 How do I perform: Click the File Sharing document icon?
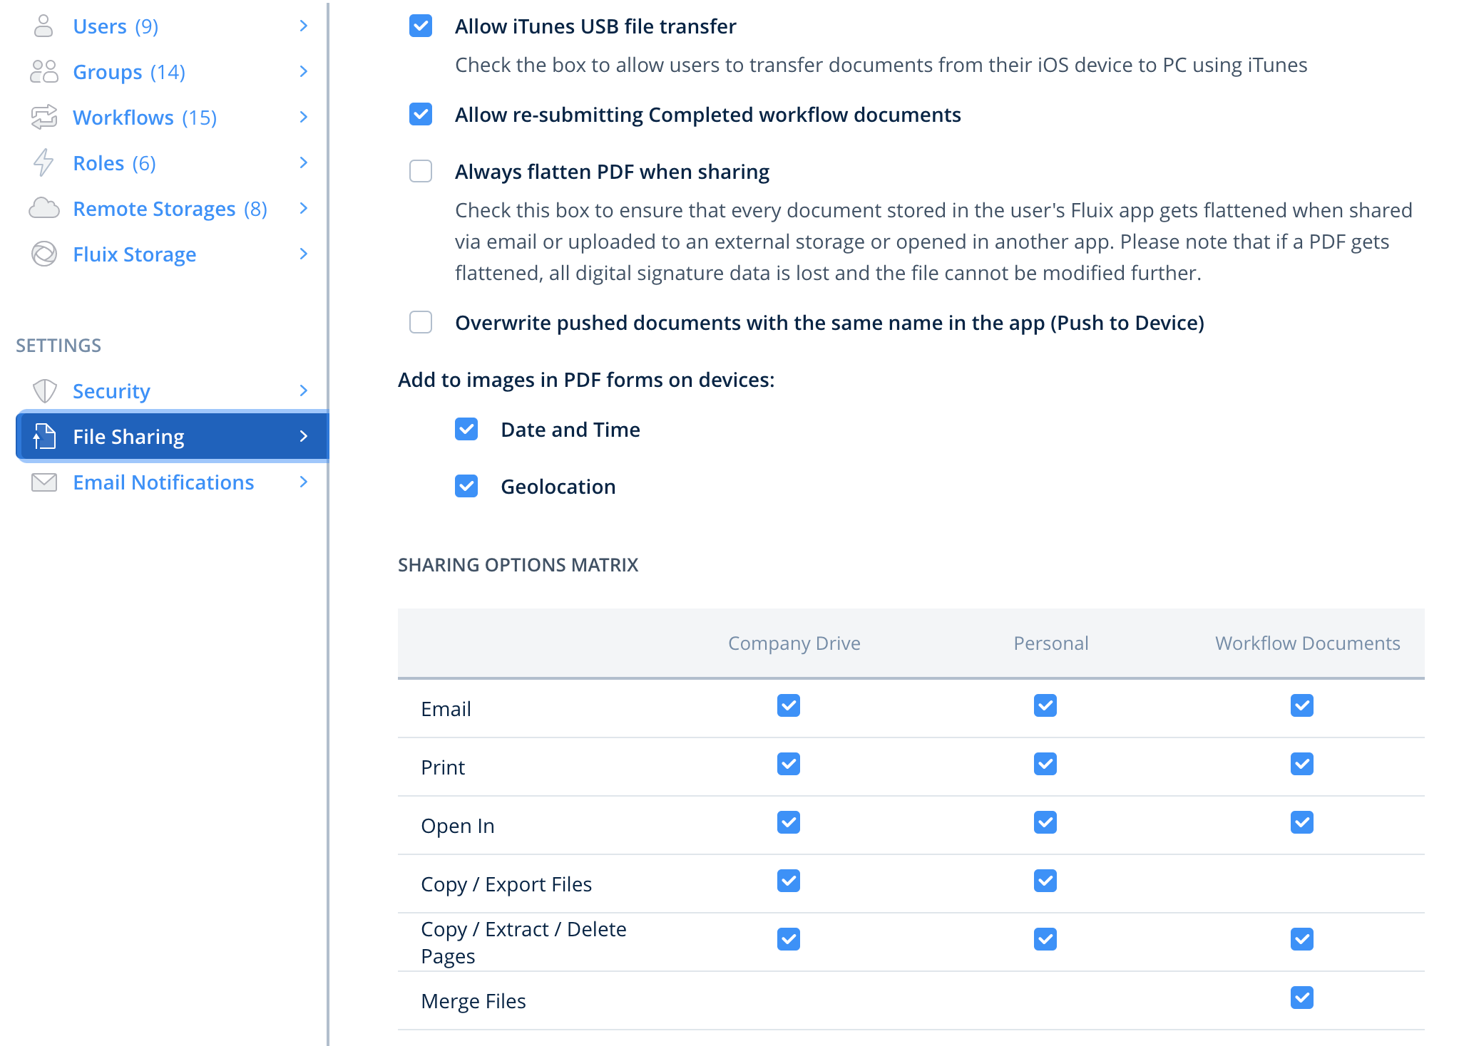(x=44, y=436)
